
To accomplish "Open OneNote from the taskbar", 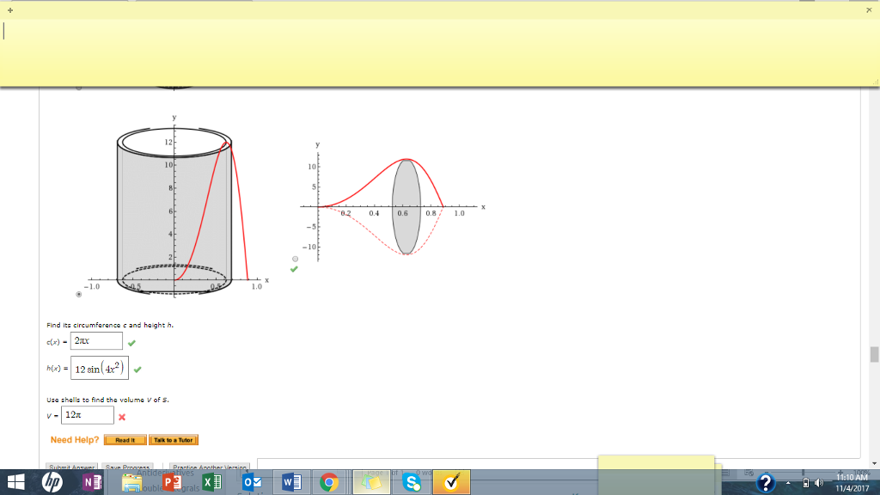I will (x=91, y=482).
